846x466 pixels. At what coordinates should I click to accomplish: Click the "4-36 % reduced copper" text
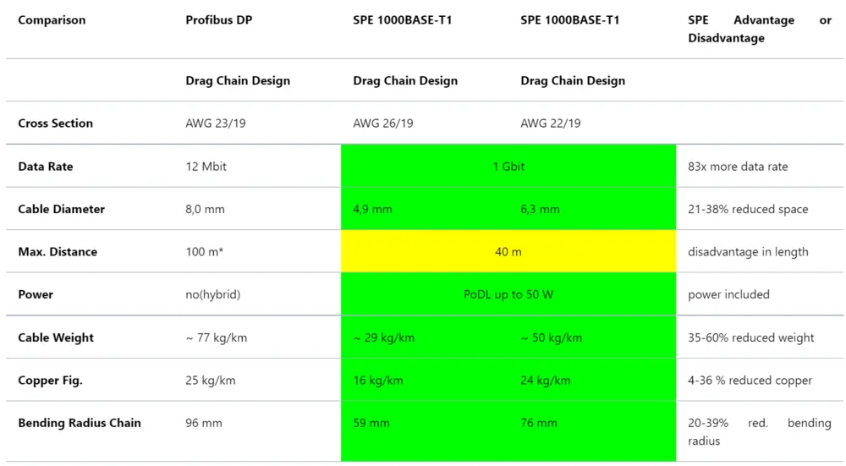(x=750, y=381)
